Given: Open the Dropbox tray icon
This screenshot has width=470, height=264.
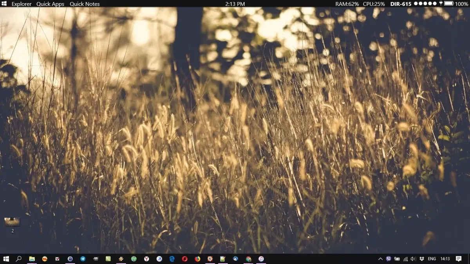Looking at the screenshot, I should tap(422, 259).
